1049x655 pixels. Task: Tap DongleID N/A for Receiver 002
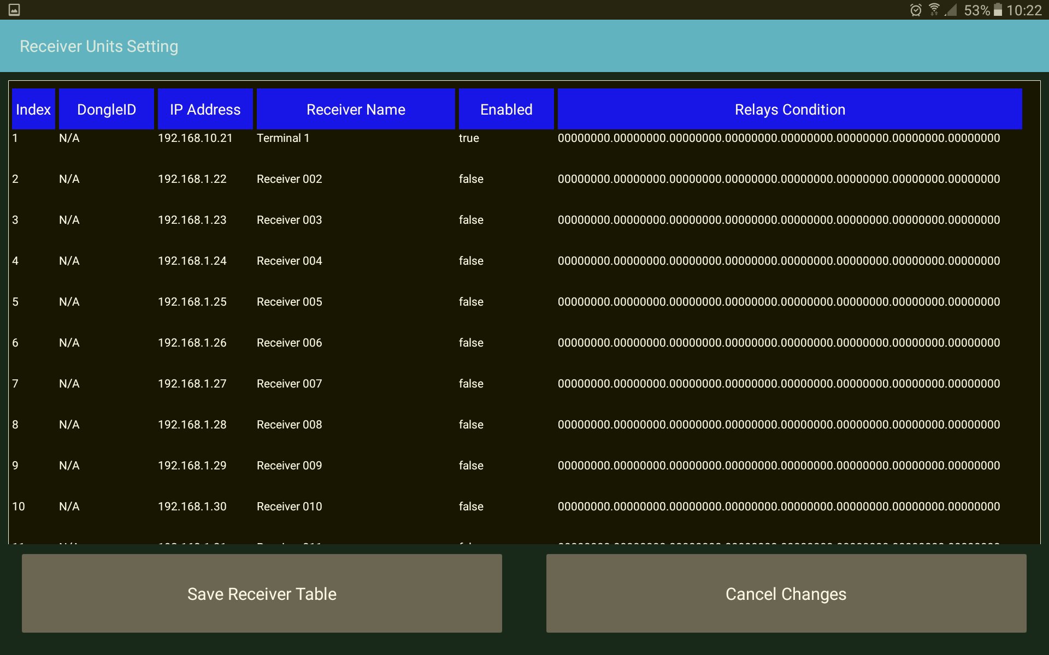[69, 179]
